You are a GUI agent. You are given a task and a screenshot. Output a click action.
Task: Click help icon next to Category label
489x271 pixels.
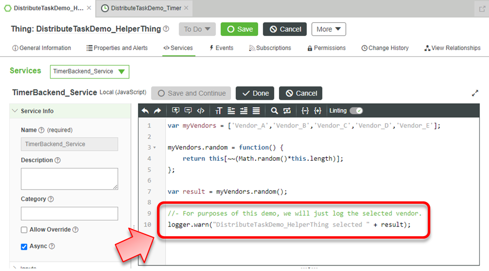[x=51, y=199]
